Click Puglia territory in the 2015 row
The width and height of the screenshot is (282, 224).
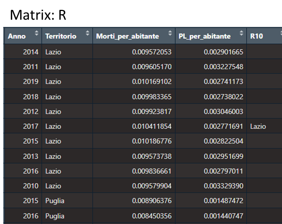55,201
